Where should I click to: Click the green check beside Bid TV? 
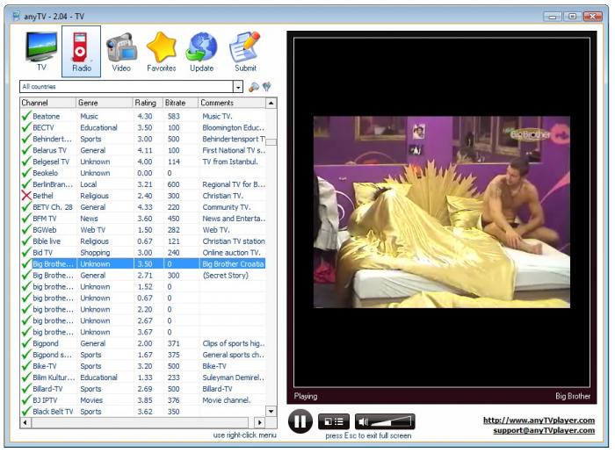click(x=26, y=252)
